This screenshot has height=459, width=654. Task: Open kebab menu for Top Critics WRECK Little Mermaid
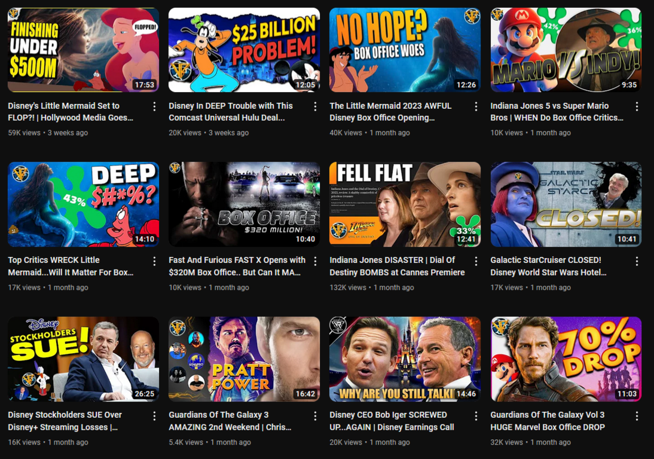154,261
